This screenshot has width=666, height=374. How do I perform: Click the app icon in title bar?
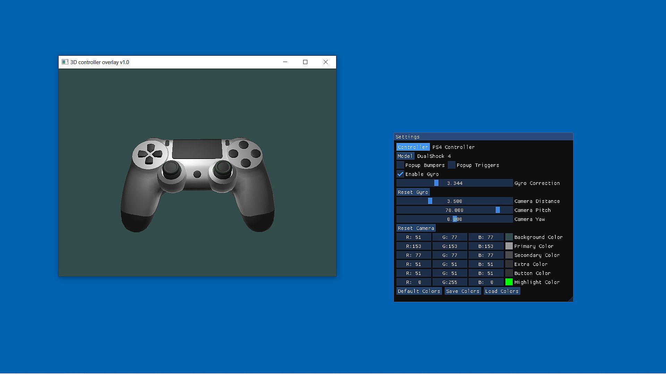point(65,62)
